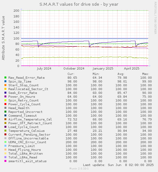The image size is (158, 172).
Task: Click the UDMA_CRC_Error_Count light green swatch
Action: (x=5, y=142)
